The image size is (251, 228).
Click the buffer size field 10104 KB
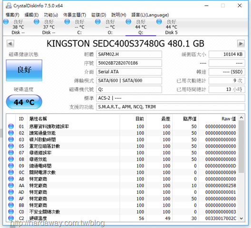(227, 55)
